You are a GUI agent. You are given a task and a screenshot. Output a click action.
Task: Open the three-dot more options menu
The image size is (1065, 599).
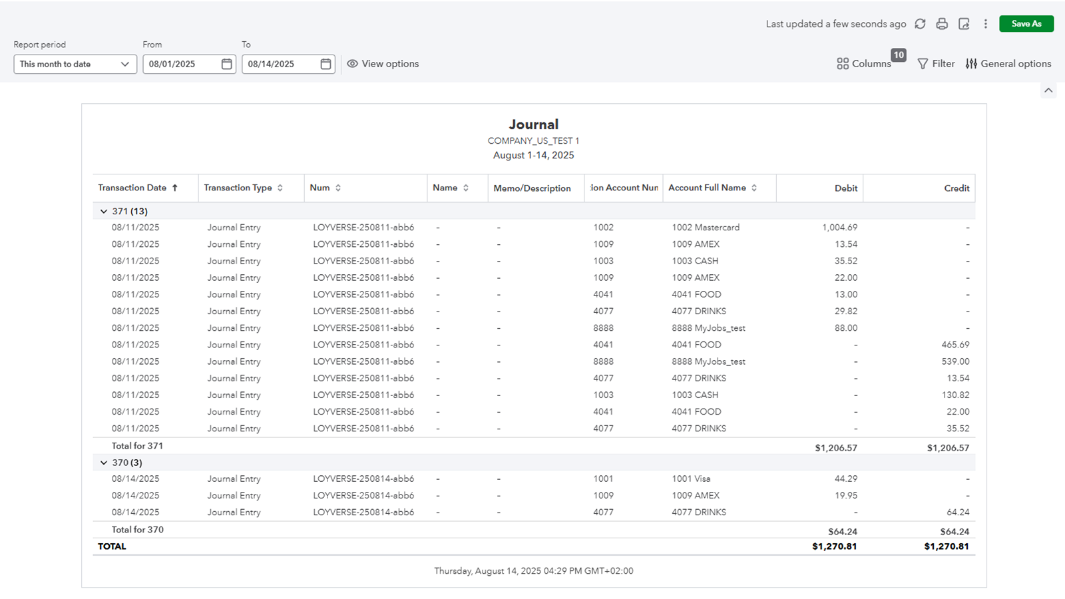click(986, 24)
